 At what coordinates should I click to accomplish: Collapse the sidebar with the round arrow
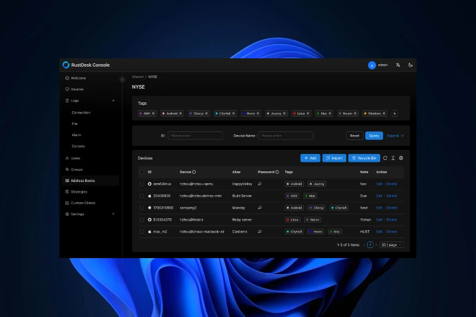tap(123, 80)
